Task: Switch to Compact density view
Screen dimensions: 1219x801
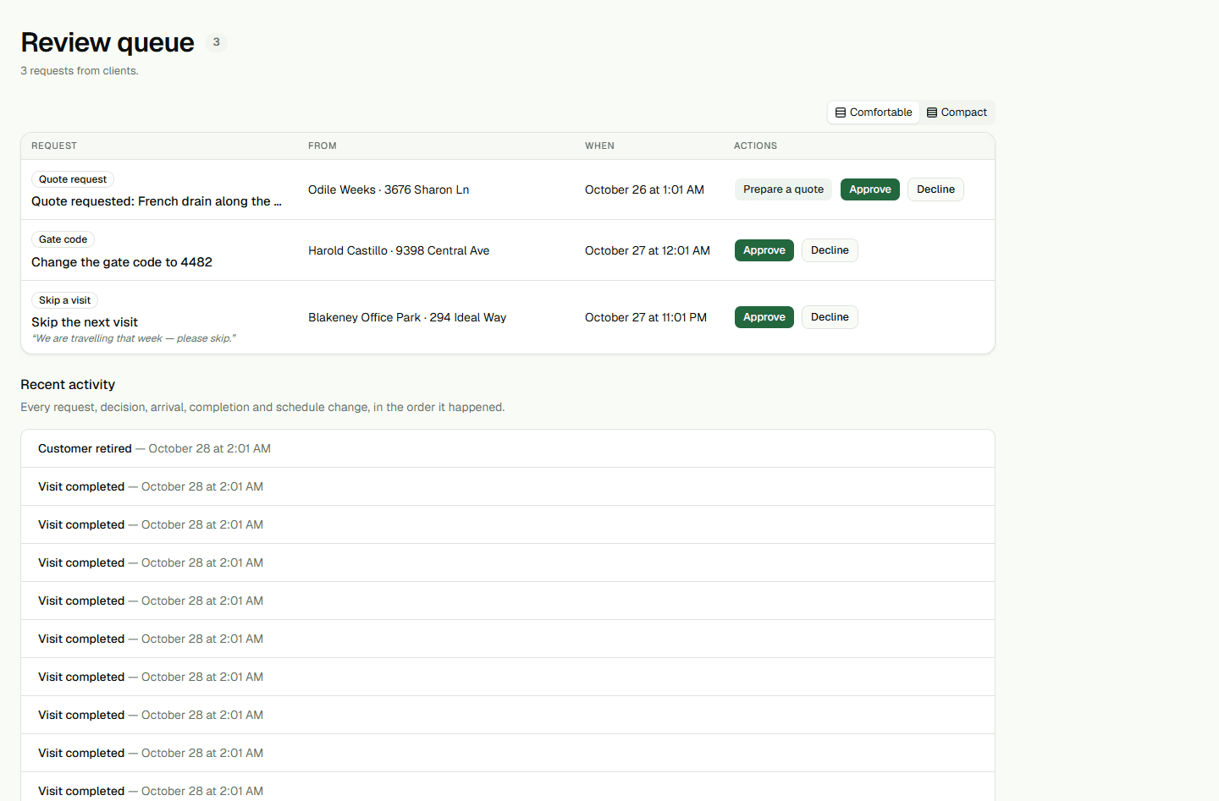Action: point(957,112)
